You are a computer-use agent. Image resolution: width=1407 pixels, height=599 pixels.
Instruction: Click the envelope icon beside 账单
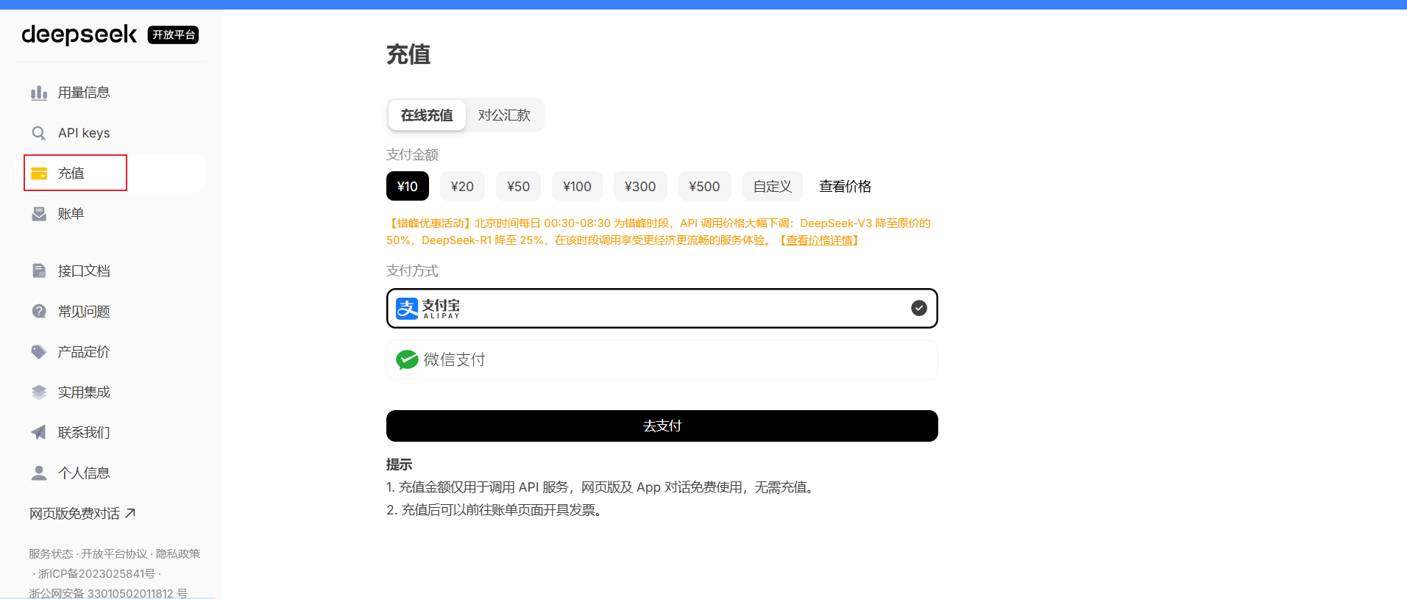click(39, 214)
